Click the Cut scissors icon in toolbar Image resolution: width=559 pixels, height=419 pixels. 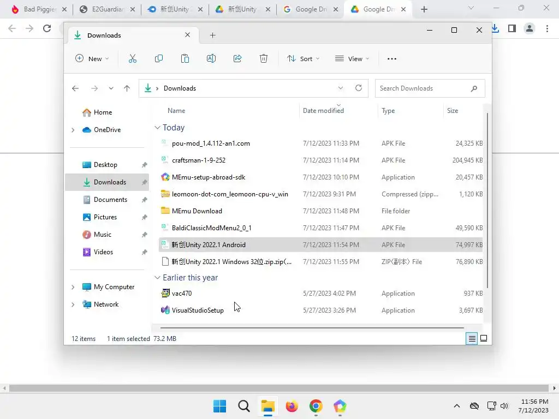click(133, 59)
